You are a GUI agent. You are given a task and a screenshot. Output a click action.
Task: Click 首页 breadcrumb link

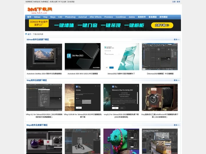coord(29,34)
